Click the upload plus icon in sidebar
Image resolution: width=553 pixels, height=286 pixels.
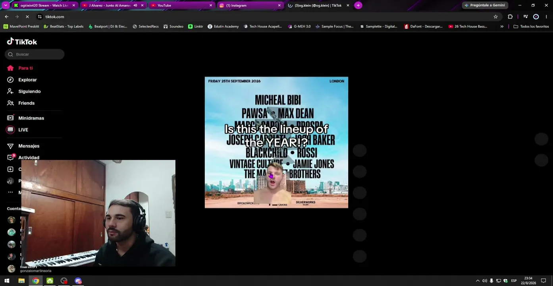click(x=10, y=169)
